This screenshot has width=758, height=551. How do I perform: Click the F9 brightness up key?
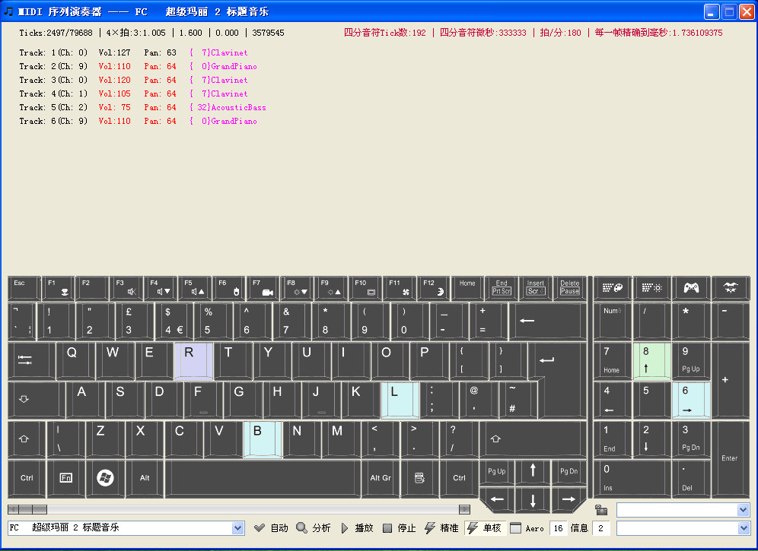pyautogui.click(x=331, y=288)
